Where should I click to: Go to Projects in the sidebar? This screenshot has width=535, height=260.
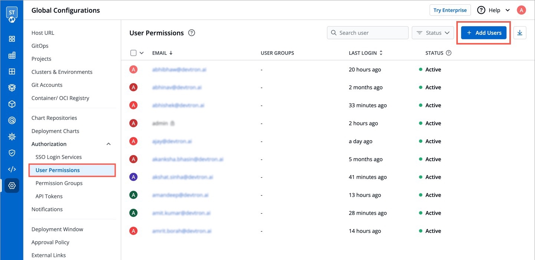tap(41, 59)
